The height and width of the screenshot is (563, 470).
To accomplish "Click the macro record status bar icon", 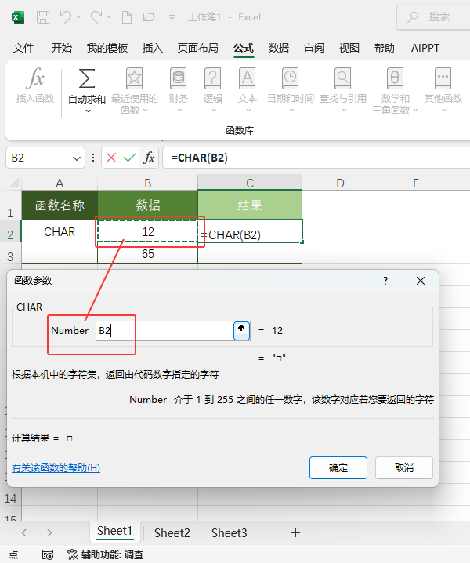I will (x=48, y=554).
